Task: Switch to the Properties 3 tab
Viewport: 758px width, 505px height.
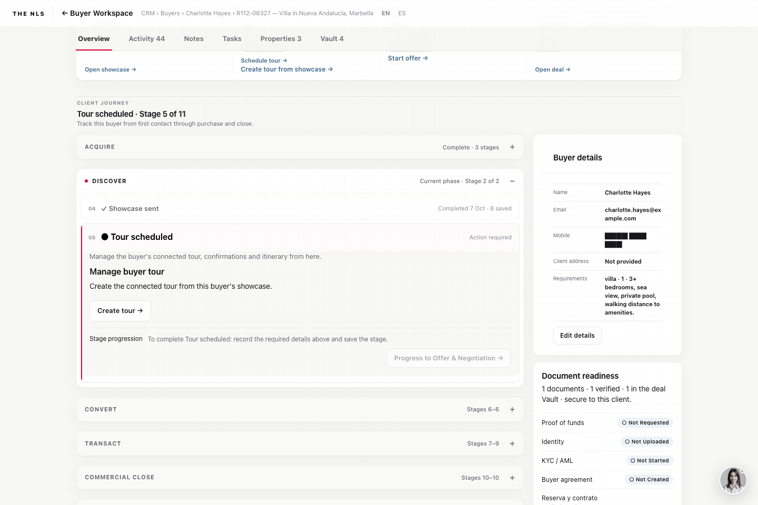Action: 281,39
